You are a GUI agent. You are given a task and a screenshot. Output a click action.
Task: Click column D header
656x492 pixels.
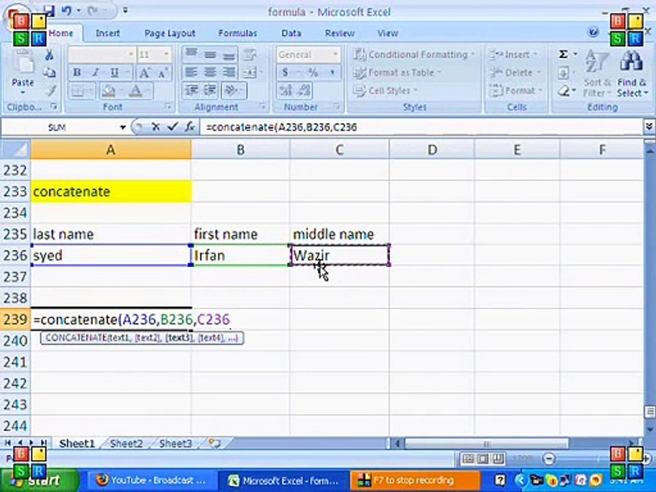point(432,150)
